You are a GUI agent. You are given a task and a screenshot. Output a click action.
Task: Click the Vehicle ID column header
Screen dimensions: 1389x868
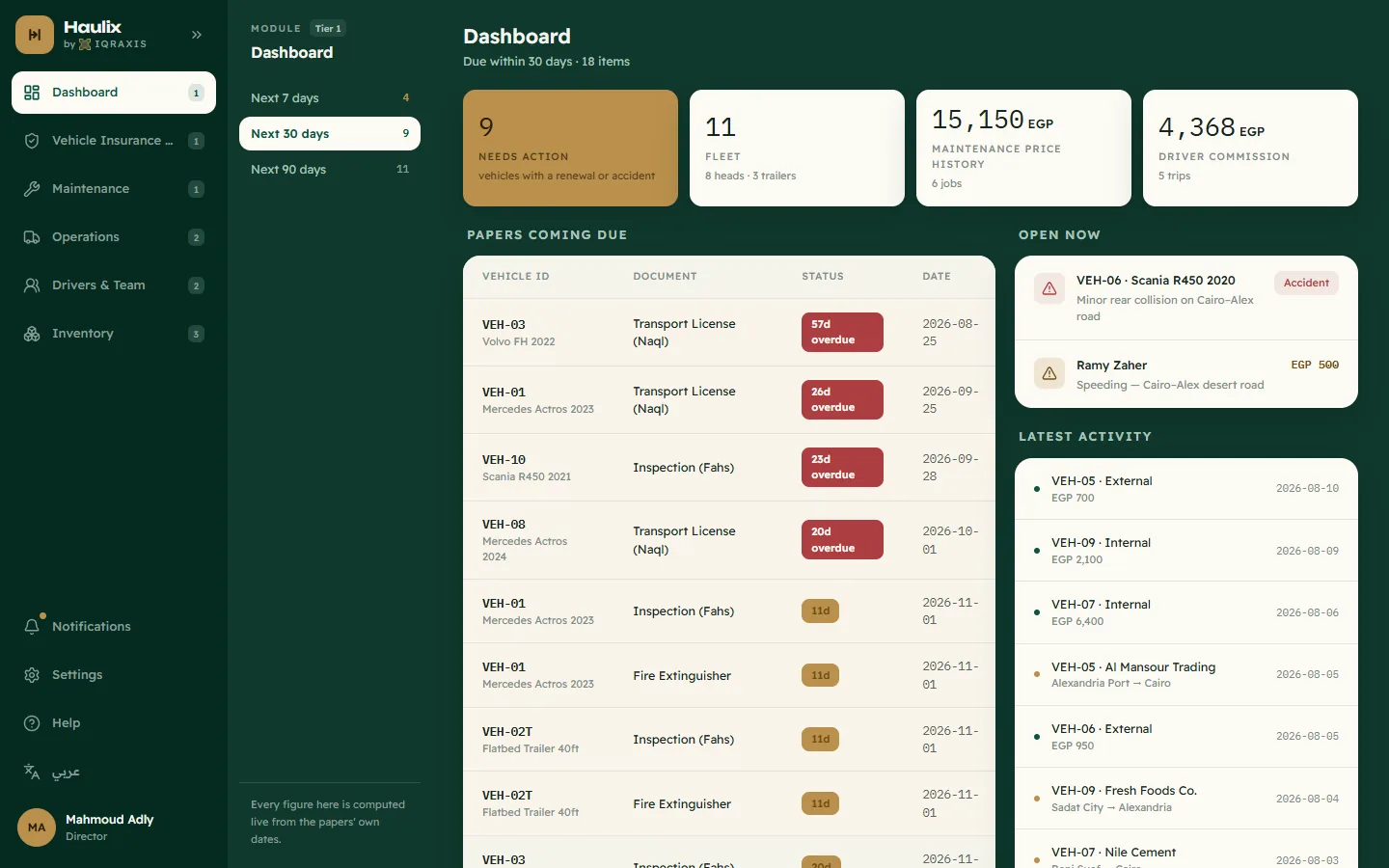tap(516, 277)
